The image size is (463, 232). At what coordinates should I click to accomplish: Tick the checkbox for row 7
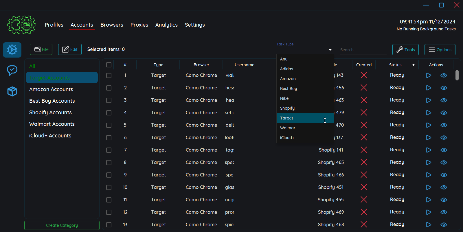(109, 150)
